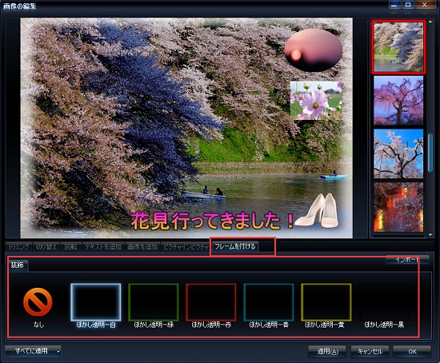Select the なし (no frame) icon
This screenshot has height=363, width=440.
(x=38, y=302)
